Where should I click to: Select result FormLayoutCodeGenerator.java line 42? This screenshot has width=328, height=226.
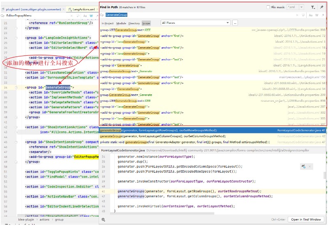pos(213,136)
